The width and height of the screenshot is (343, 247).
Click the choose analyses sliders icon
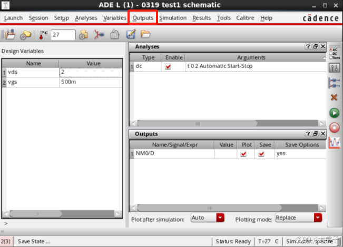coord(334,68)
